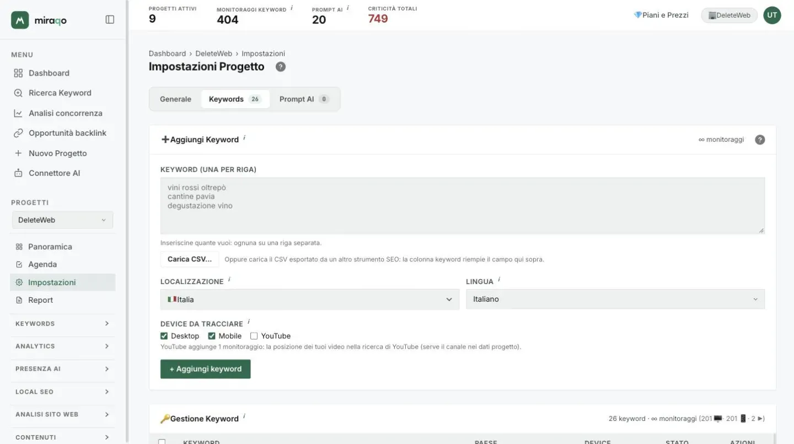The height and width of the screenshot is (444, 794).
Task: Expand the LOCAL SEO sidebar section
Action: click(62, 392)
